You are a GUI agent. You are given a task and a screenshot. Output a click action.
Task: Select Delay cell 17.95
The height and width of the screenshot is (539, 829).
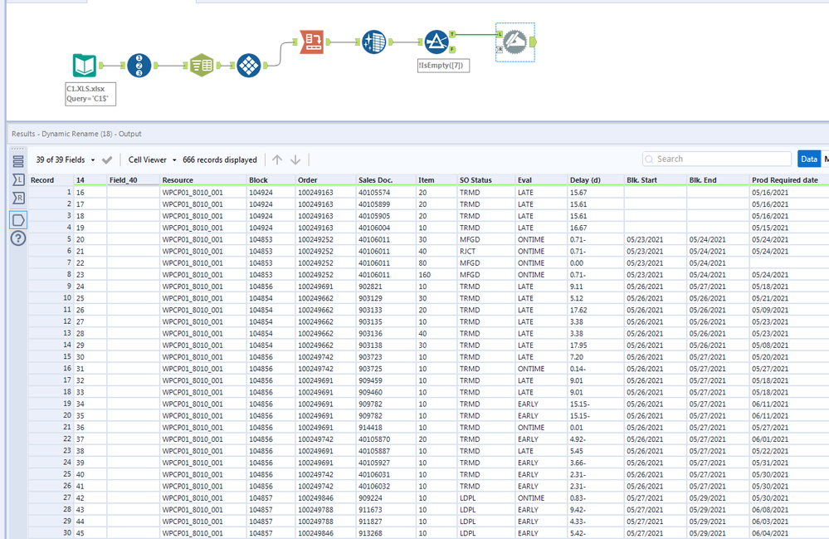tap(596, 345)
